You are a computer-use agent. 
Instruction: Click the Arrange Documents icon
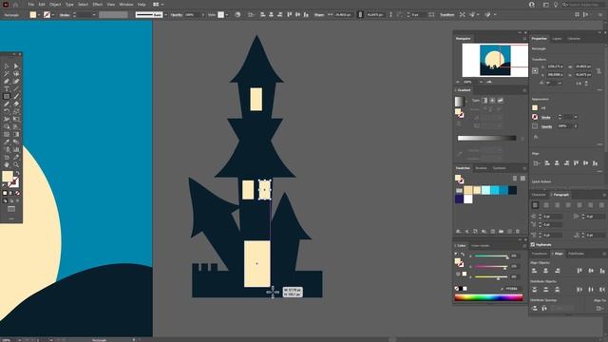coord(156,4)
